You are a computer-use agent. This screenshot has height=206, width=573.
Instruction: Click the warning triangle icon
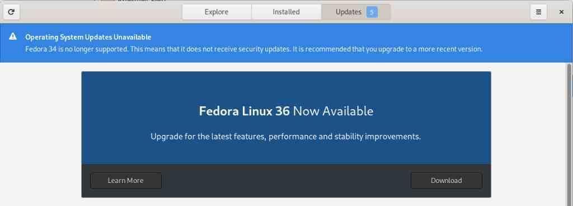click(x=13, y=36)
